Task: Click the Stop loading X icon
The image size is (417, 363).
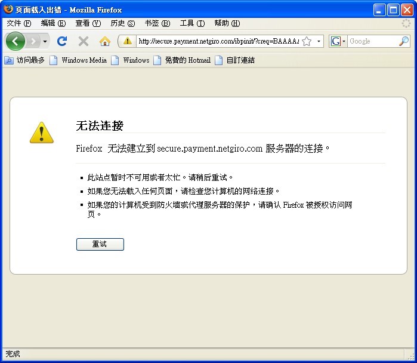Action: coord(84,41)
